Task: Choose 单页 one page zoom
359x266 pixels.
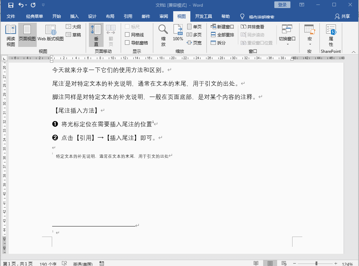Action: (195, 27)
